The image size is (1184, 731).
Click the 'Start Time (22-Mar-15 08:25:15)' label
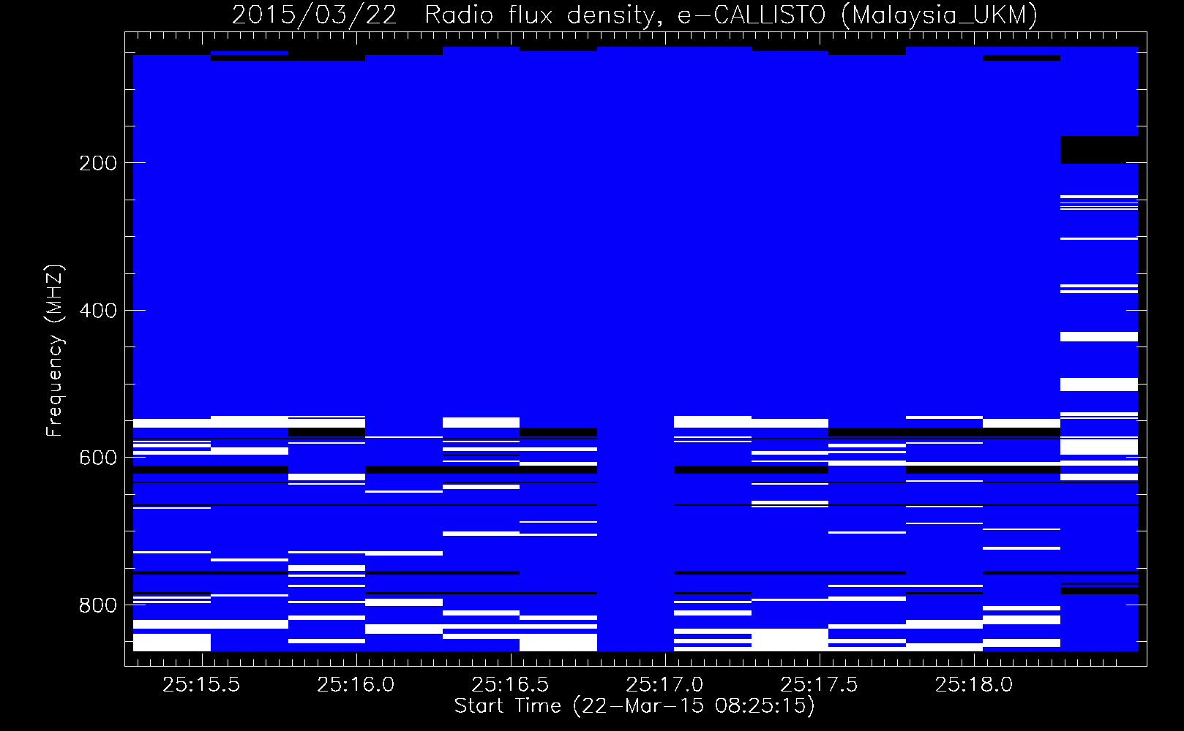tap(634, 705)
